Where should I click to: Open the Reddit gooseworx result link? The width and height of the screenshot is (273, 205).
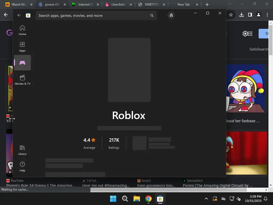[x=156, y=185]
